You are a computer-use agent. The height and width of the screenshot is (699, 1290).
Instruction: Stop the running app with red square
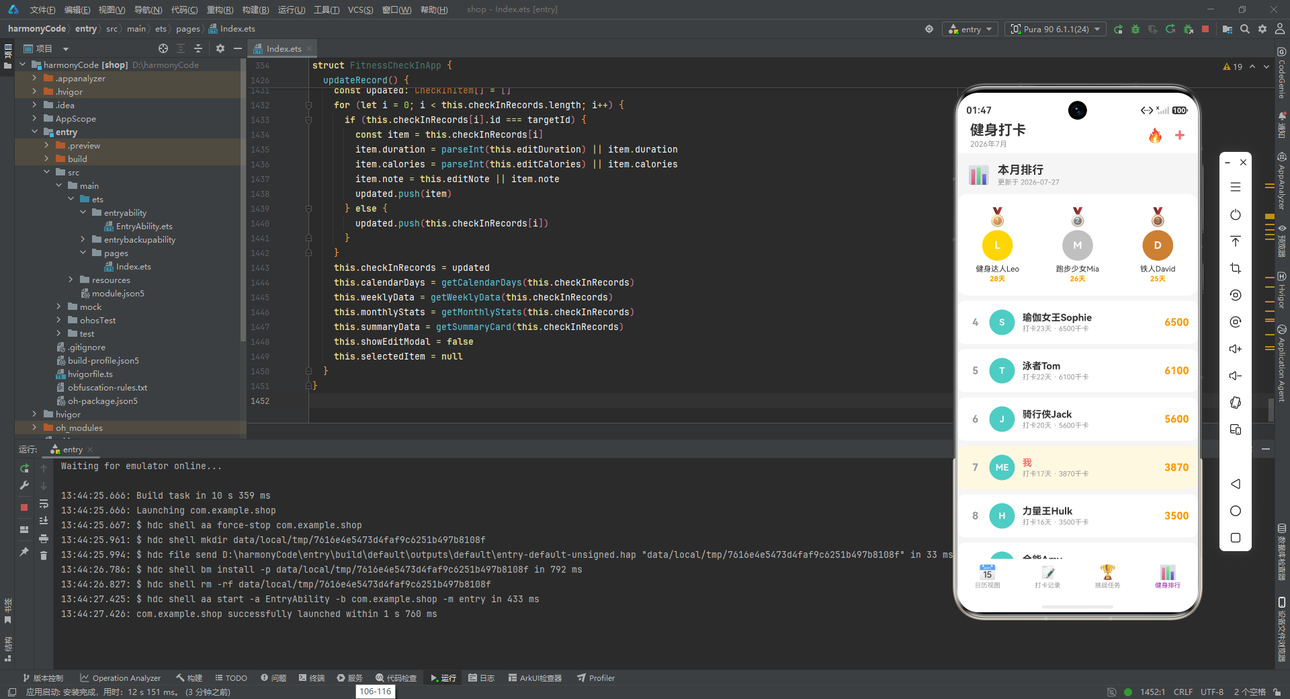pyautogui.click(x=1205, y=29)
